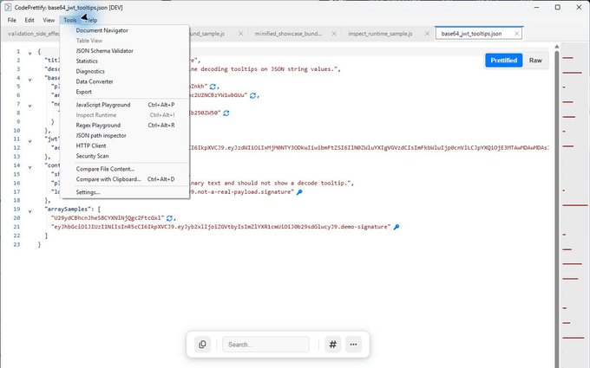Viewport: 590px width, 368px height.
Task: Close the minified_showcase_bund tab
Action: point(334,34)
